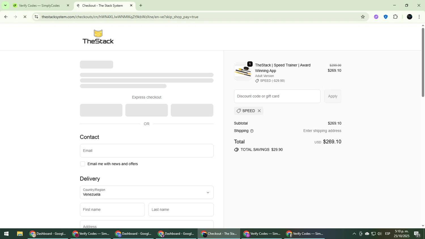Click the address bar URL
Image resolution: width=425 pixels, height=239 pixels.
coord(120,17)
